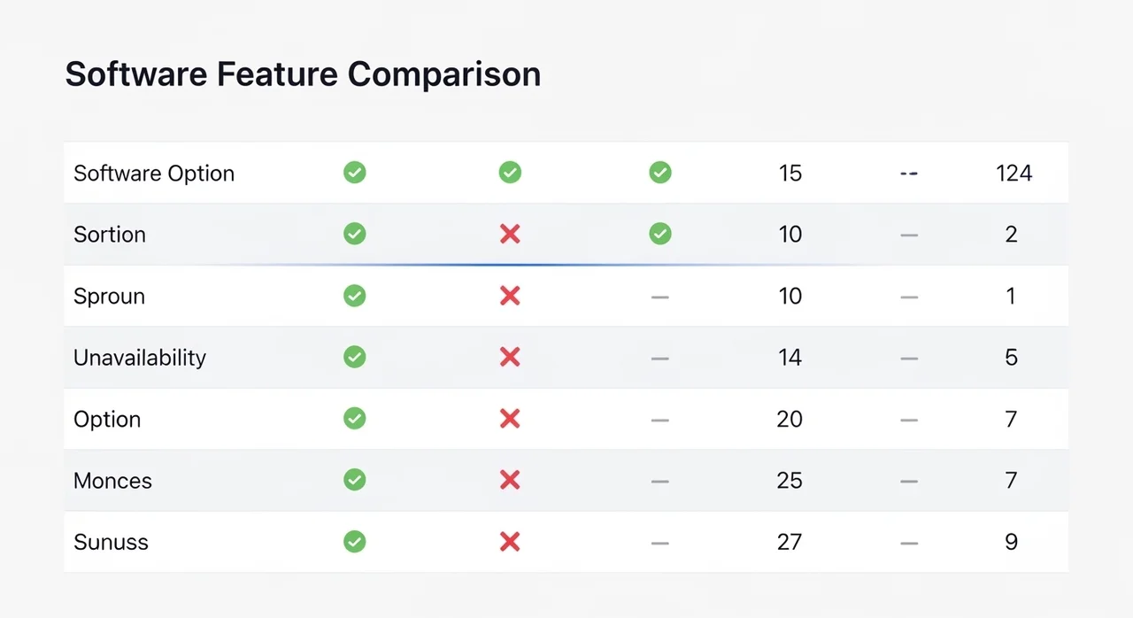The height and width of the screenshot is (618, 1133).
Task: Click the red cross in Option row
Action: (x=510, y=419)
